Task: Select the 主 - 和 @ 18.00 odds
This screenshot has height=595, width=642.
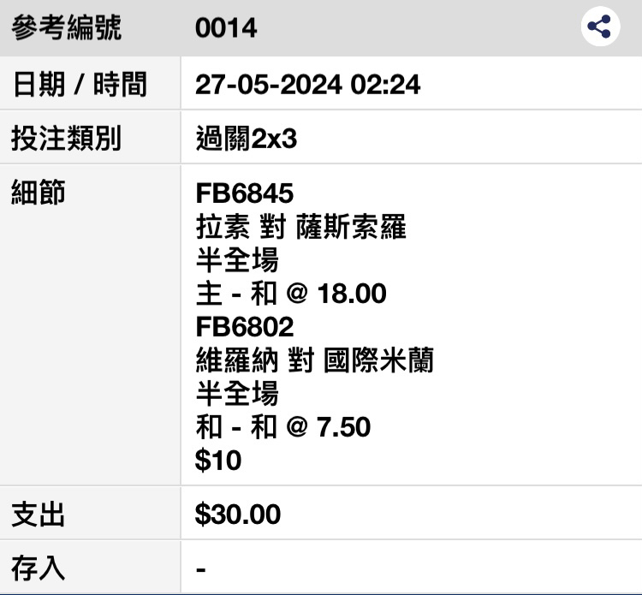Action: tap(291, 293)
